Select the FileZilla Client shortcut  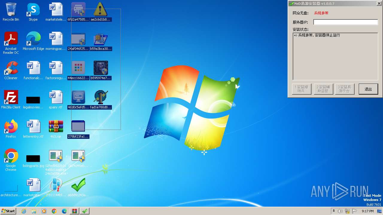(11, 100)
